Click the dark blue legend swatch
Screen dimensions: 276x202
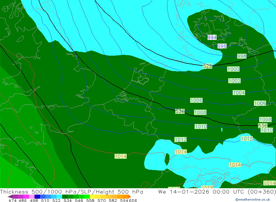37,196
